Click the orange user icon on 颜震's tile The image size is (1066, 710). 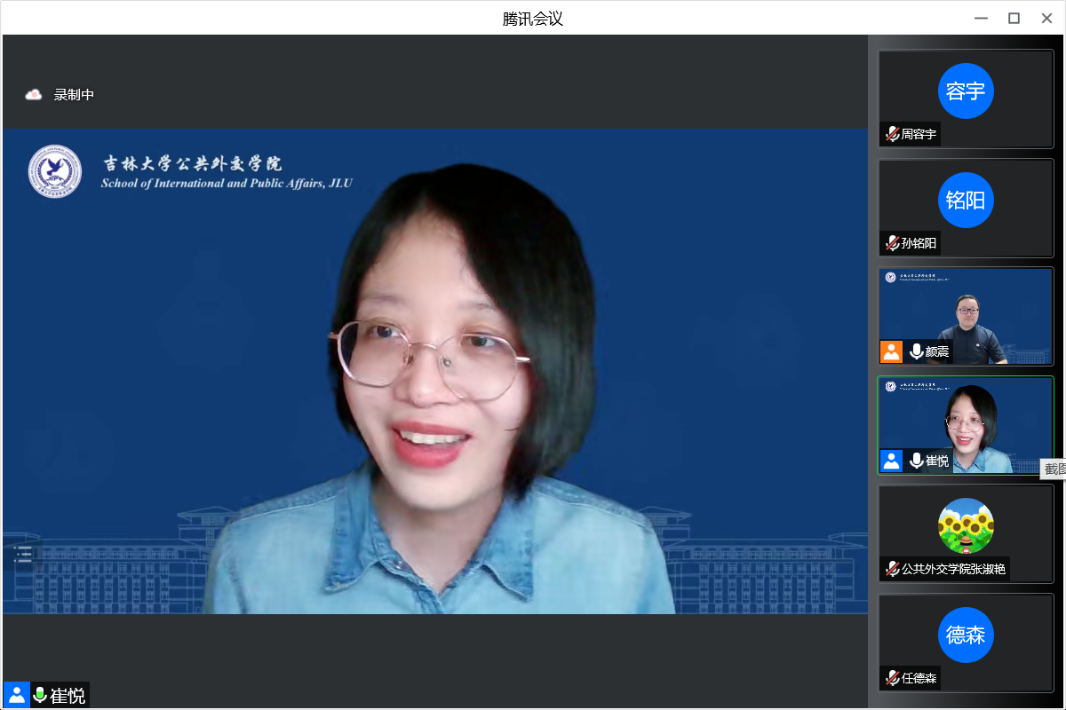click(x=891, y=351)
